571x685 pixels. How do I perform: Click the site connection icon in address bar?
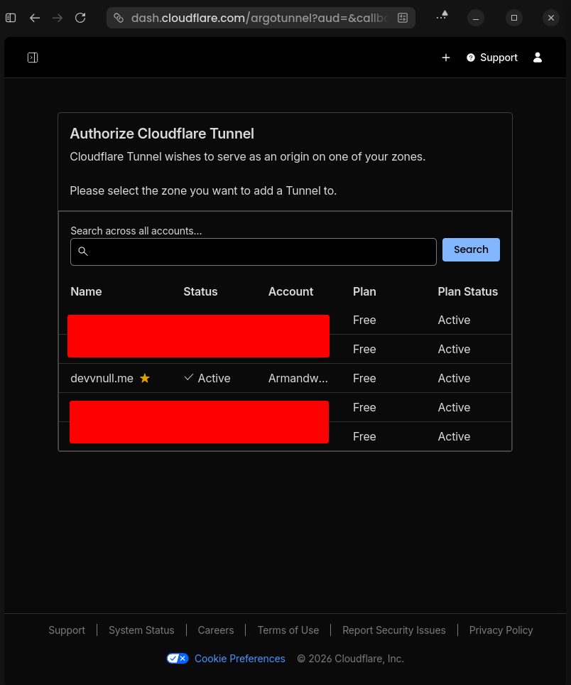coord(119,18)
